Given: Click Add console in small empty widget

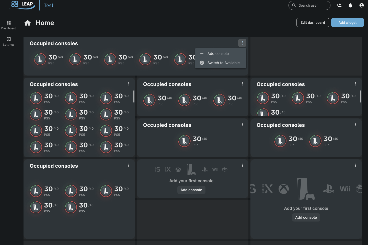Looking at the screenshot, I should [191, 190].
